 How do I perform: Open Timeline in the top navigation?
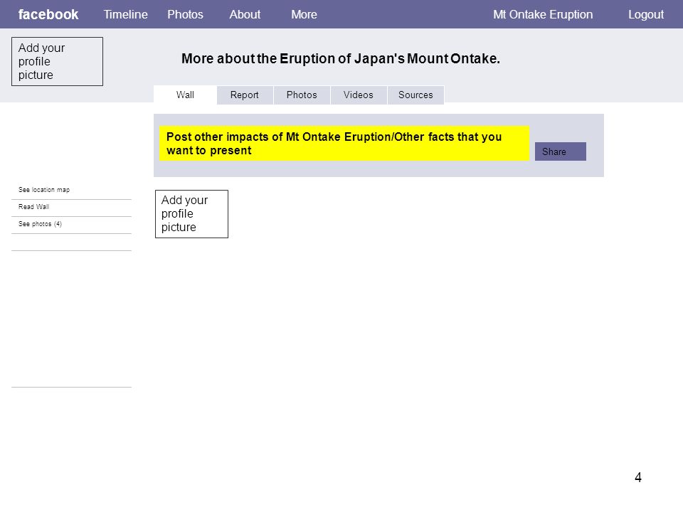125,14
